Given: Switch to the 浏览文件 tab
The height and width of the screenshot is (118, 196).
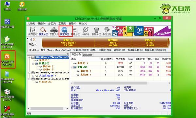Looking at the screenshot, I should pyautogui.click(x=88, y=55).
